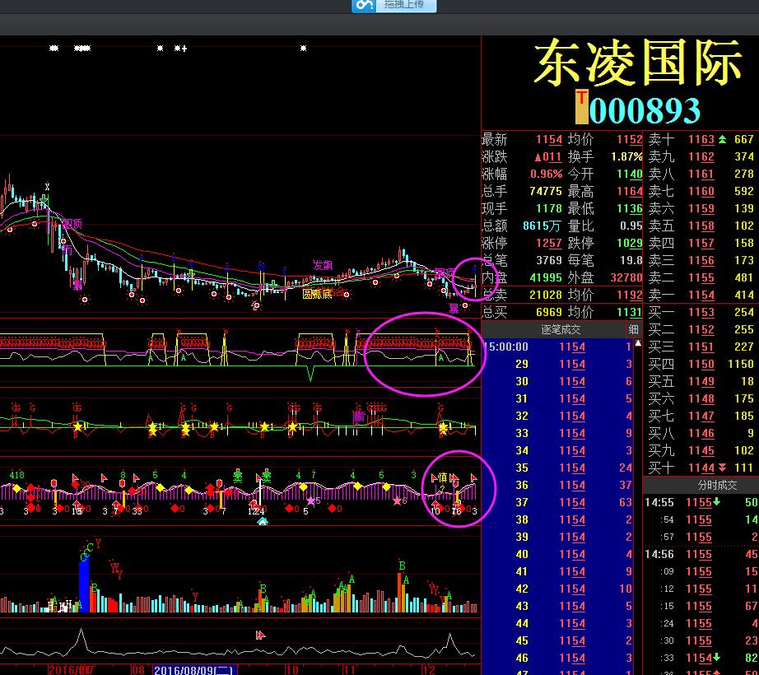The image size is (759, 675).
Task: Click the 涨停 price 1257
Action: click(x=549, y=243)
